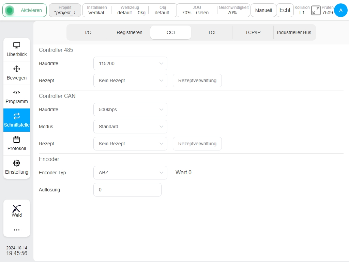Select the Schnittstelle interface icon
Image resolution: width=349 pixels, height=262 pixels.
point(17,116)
